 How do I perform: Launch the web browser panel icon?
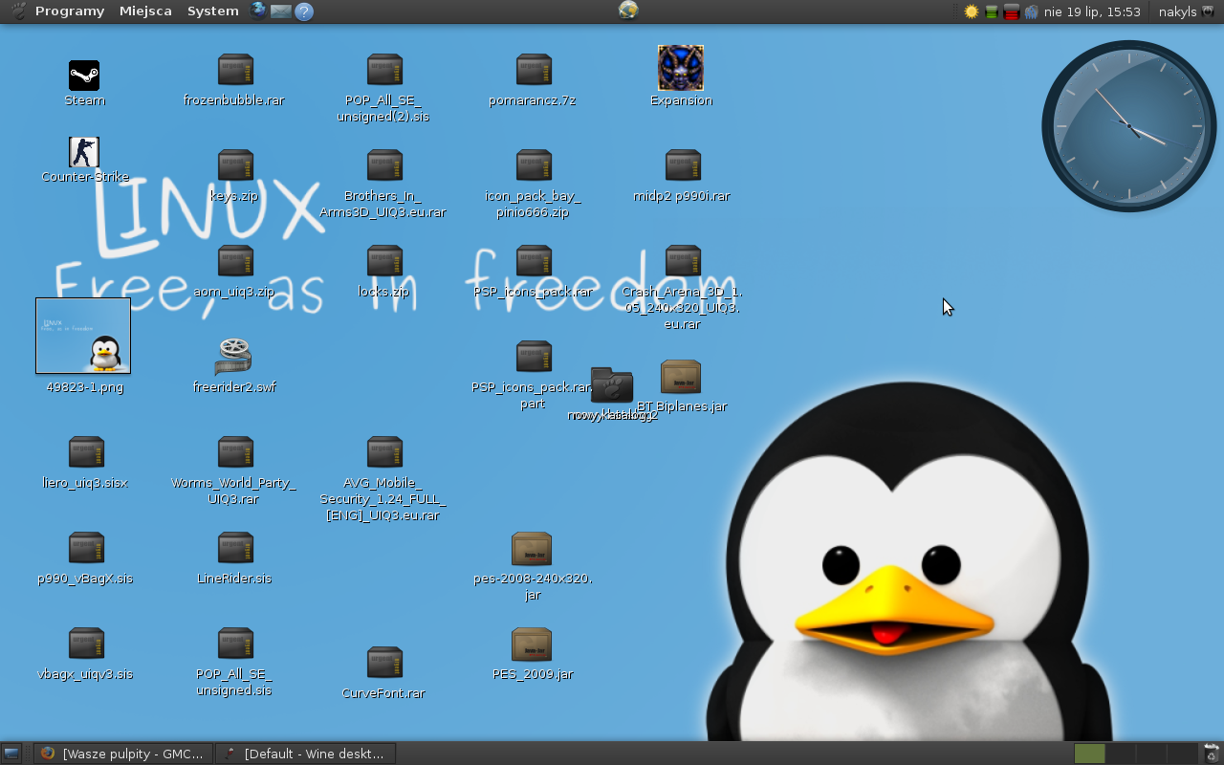tap(258, 11)
